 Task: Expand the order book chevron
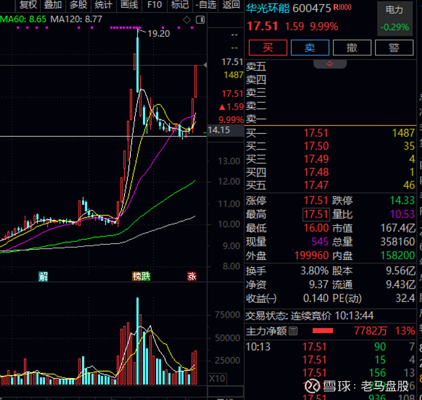click(x=330, y=64)
